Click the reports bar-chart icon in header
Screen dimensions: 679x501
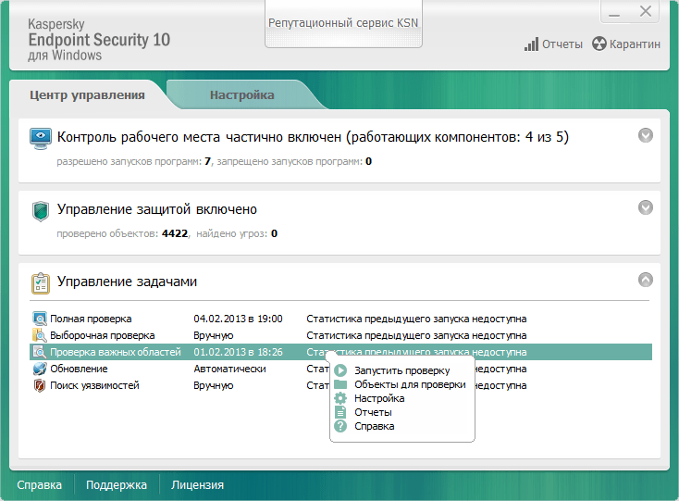531,44
